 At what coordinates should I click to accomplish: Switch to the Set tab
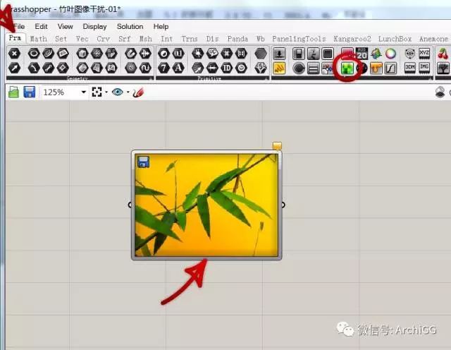click(x=61, y=39)
